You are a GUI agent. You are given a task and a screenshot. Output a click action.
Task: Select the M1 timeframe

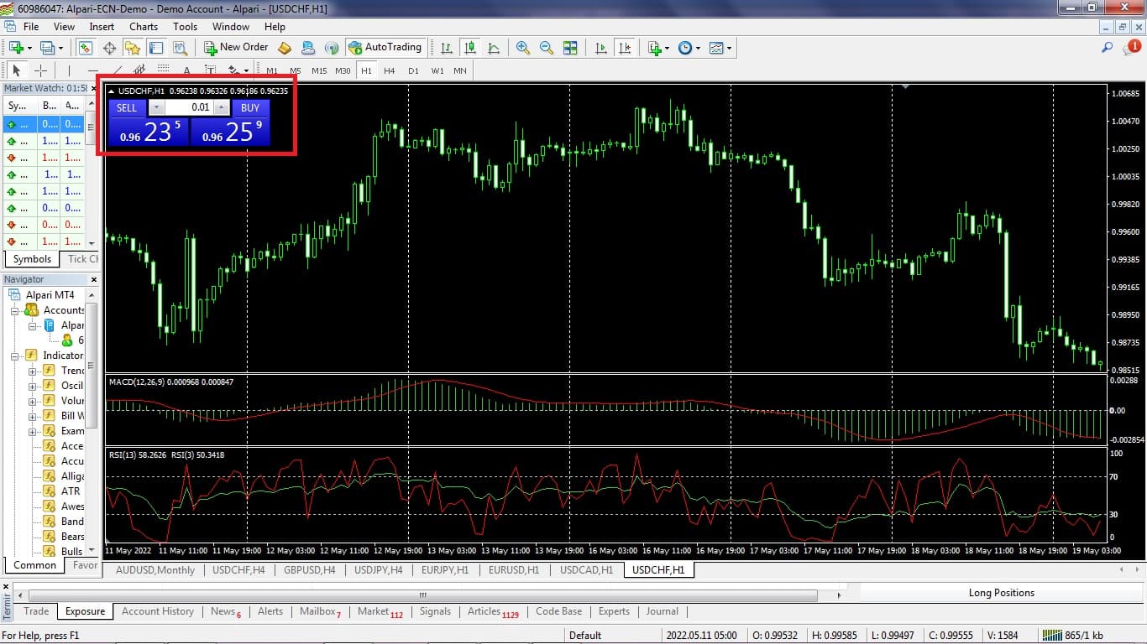(x=272, y=70)
